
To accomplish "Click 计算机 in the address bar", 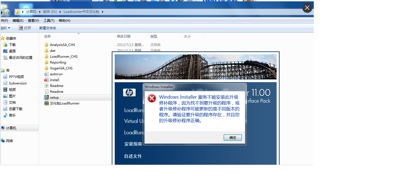I will [31, 12].
